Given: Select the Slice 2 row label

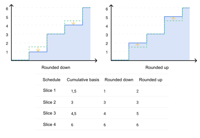Looking at the screenshot, I should [49, 102].
